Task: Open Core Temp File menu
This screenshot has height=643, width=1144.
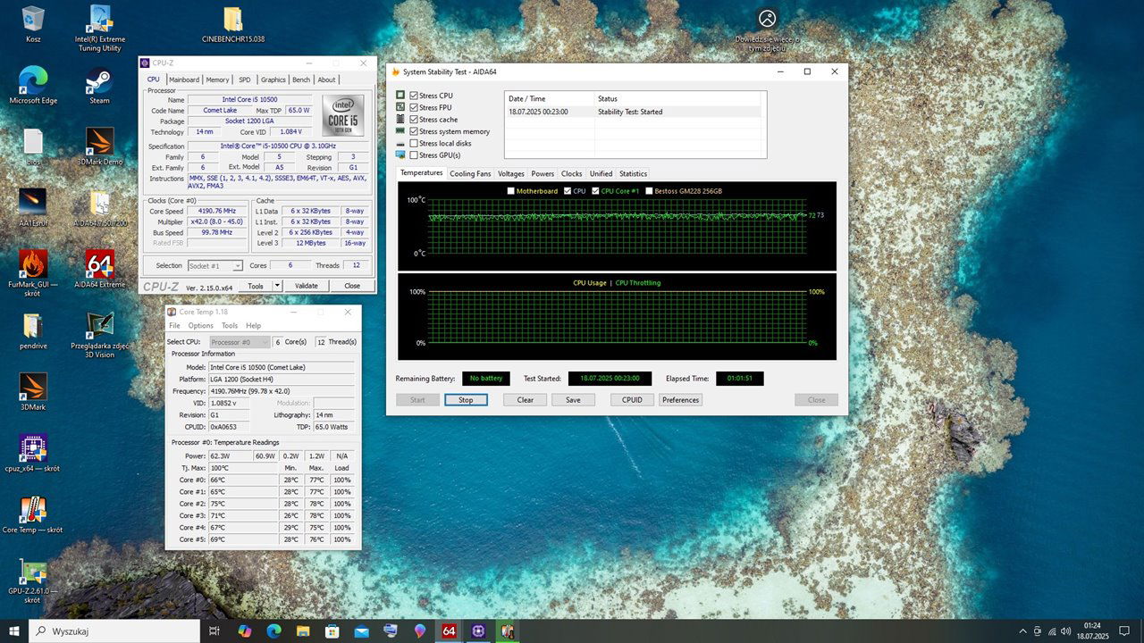Action: pos(174,326)
